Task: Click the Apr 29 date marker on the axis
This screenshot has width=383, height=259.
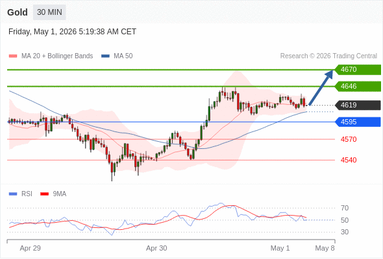Action: click(x=30, y=248)
